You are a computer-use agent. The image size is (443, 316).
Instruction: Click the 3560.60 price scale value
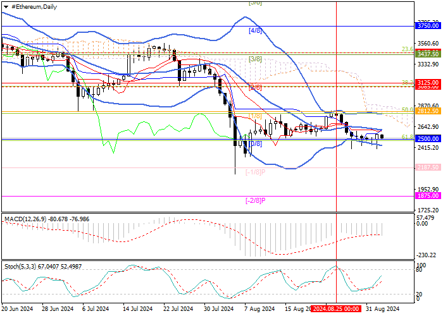pos(428,44)
